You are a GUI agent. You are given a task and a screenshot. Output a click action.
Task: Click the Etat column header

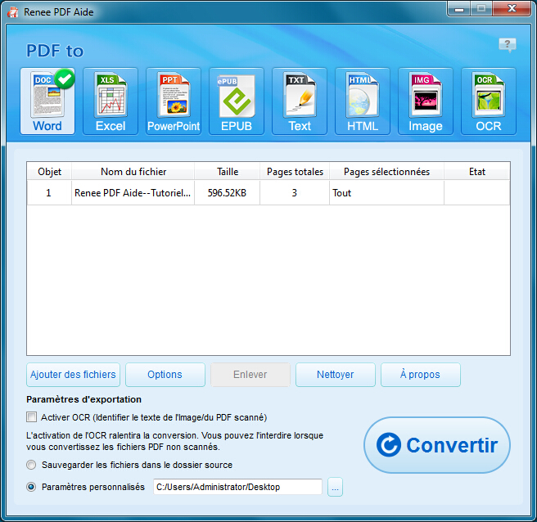pyautogui.click(x=477, y=171)
